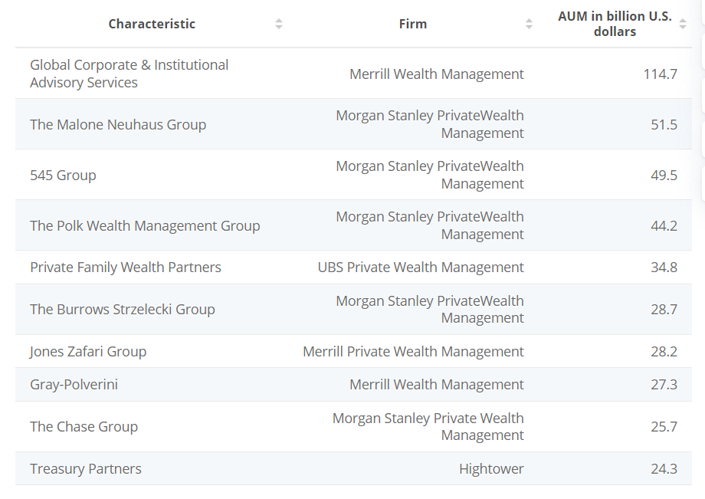Select the Treasury Partners row name
This screenshot has height=499, width=705.
coord(86,468)
